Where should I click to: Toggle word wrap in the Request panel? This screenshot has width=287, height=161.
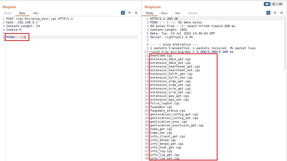pyautogui.click(x=123, y=13)
